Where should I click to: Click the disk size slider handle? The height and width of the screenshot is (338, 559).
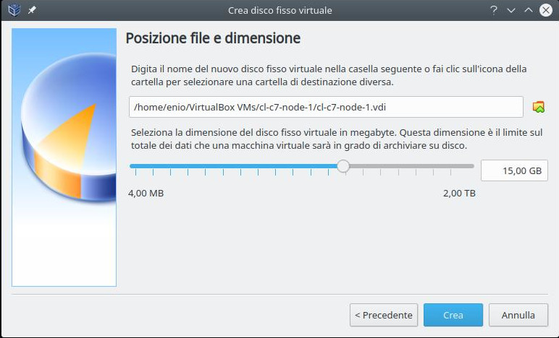tap(343, 166)
